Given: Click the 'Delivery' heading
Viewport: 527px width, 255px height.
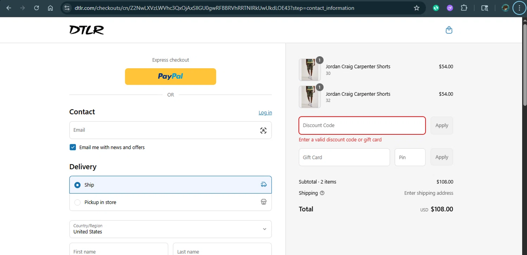Looking at the screenshot, I should (83, 167).
